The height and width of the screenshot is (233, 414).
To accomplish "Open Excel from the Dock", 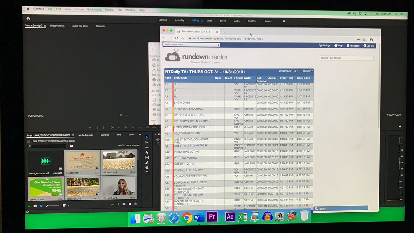I will click(243, 217).
